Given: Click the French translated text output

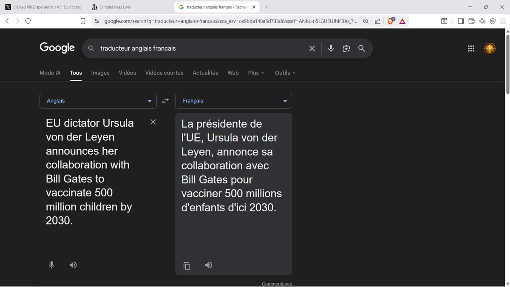Looking at the screenshot, I should coord(232,166).
